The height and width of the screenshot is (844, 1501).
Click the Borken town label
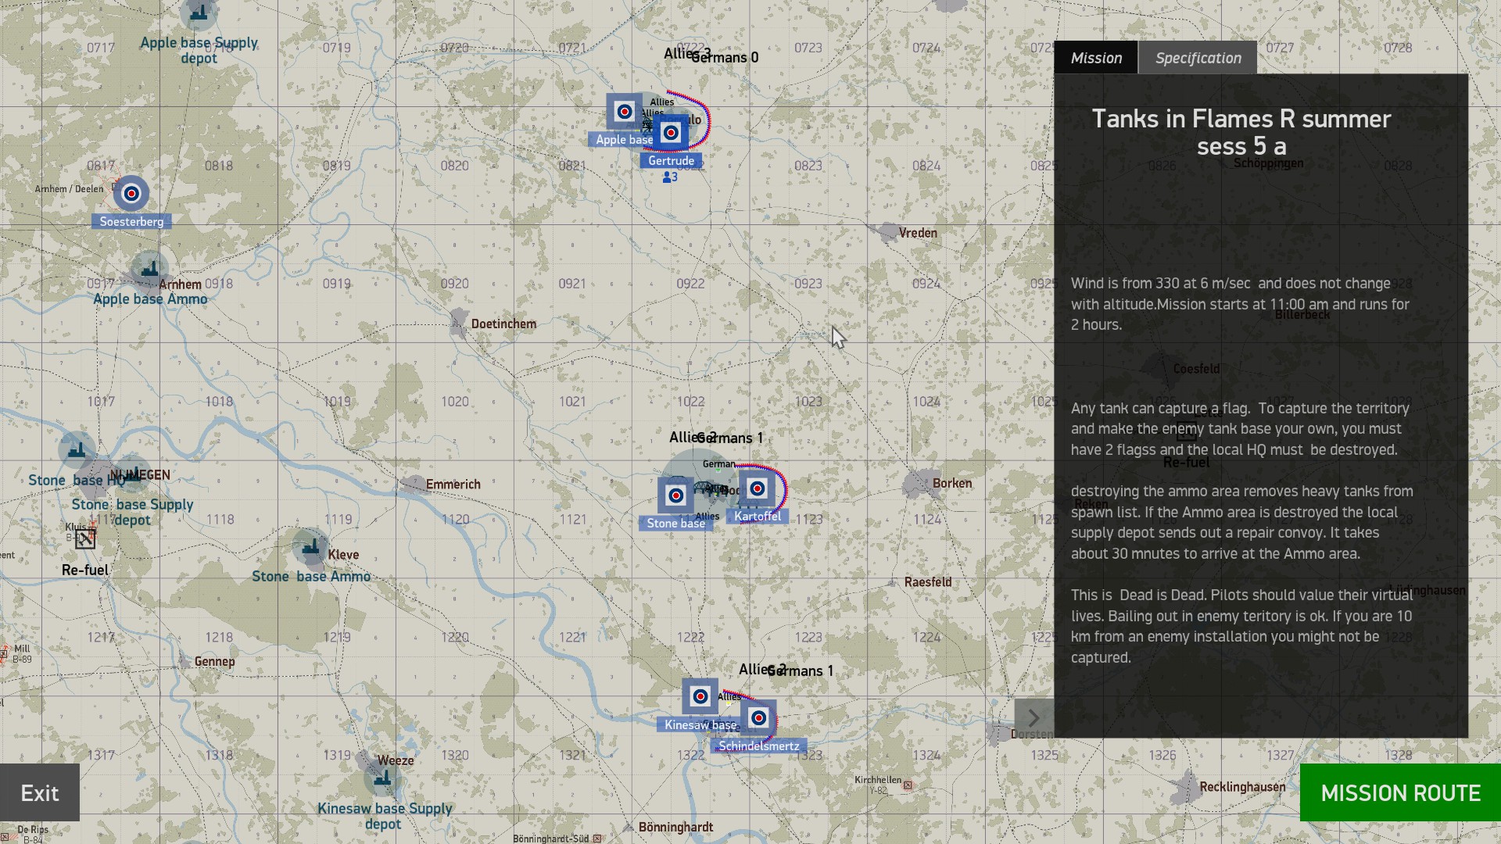pos(952,483)
